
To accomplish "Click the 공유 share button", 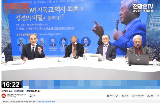I will pos(125,96).
